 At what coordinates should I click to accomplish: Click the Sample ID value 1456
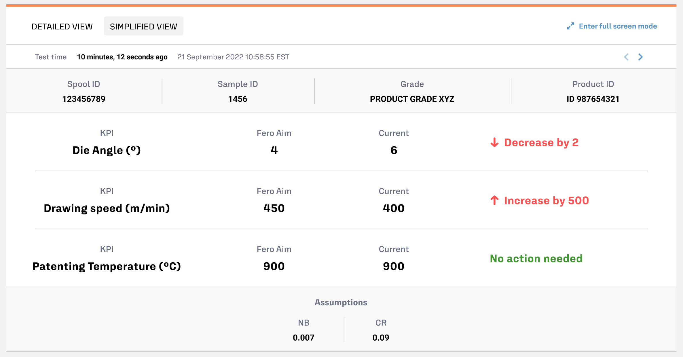(238, 99)
